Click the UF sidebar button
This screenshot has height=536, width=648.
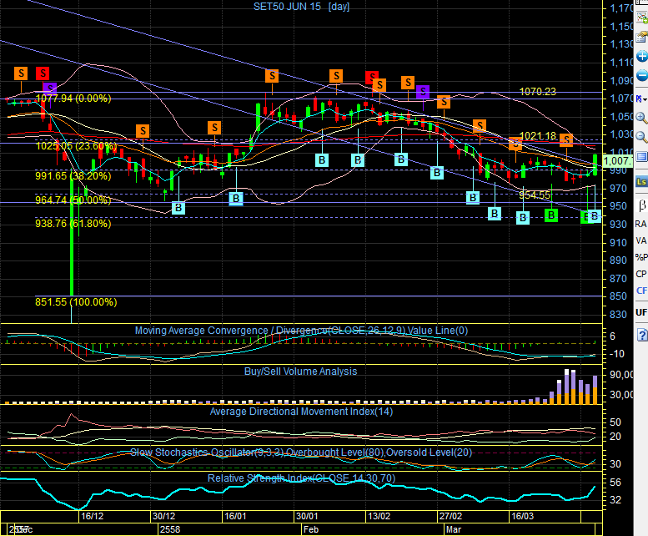pyautogui.click(x=641, y=312)
